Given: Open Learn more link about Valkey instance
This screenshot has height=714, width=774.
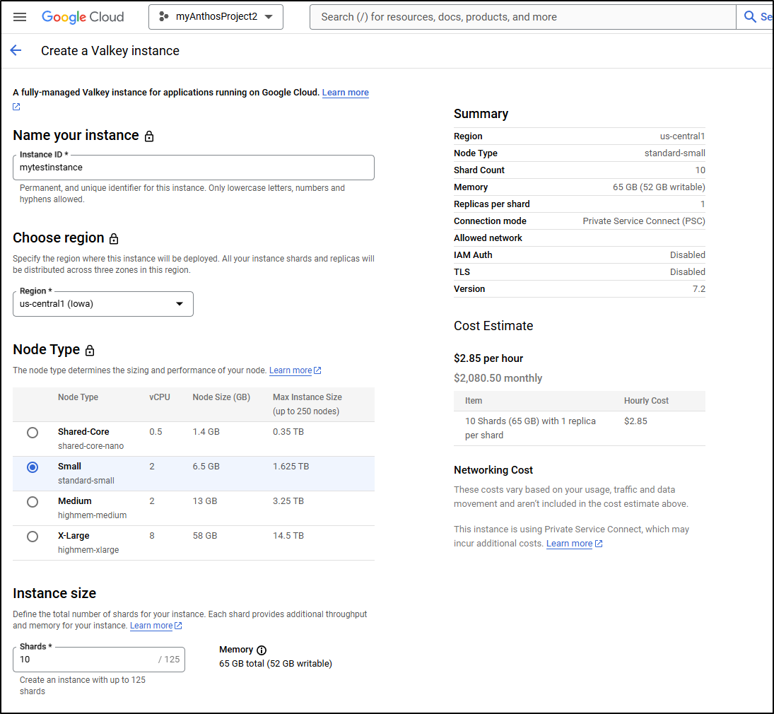Looking at the screenshot, I should pos(346,93).
